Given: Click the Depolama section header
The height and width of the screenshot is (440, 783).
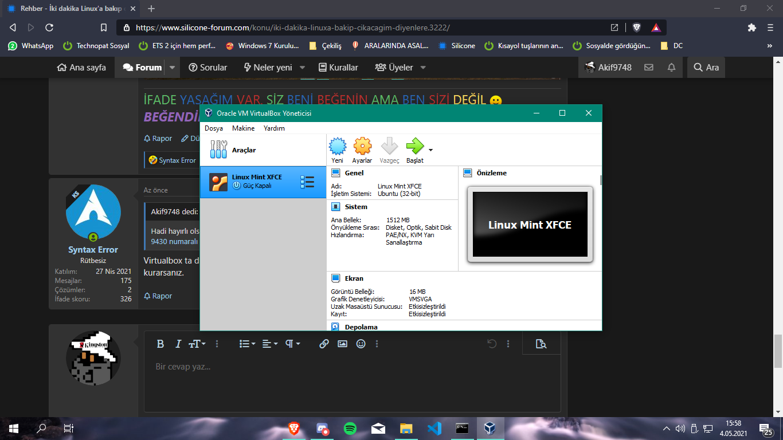Looking at the screenshot, I should [x=361, y=327].
